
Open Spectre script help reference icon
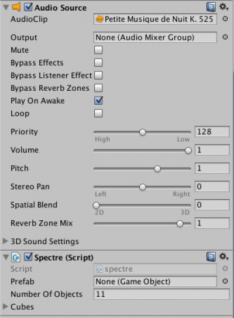point(211,257)
